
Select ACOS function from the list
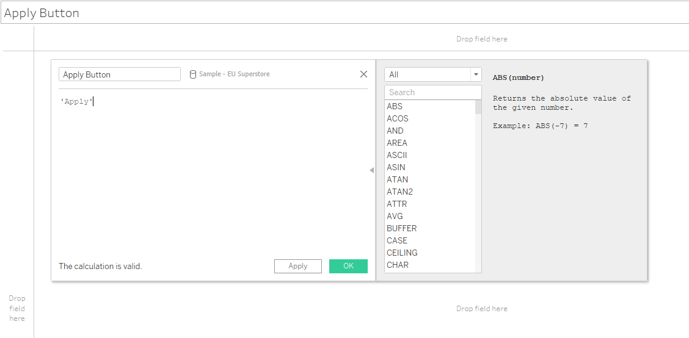click(x=398, y=118)
